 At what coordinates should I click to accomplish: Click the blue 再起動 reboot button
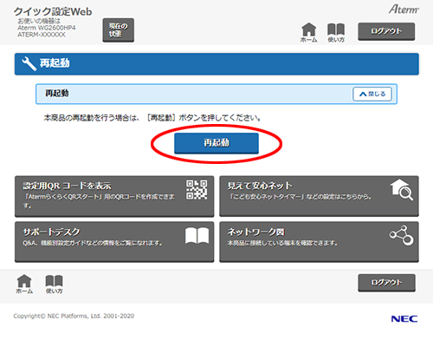tap(216, 143)
